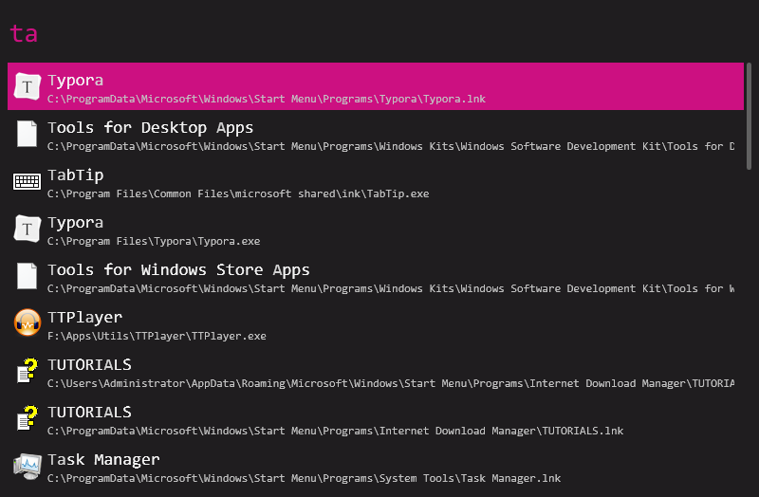Click the path 'C:\Program Files\Typora\Typora.exe'

coord(154,241)
